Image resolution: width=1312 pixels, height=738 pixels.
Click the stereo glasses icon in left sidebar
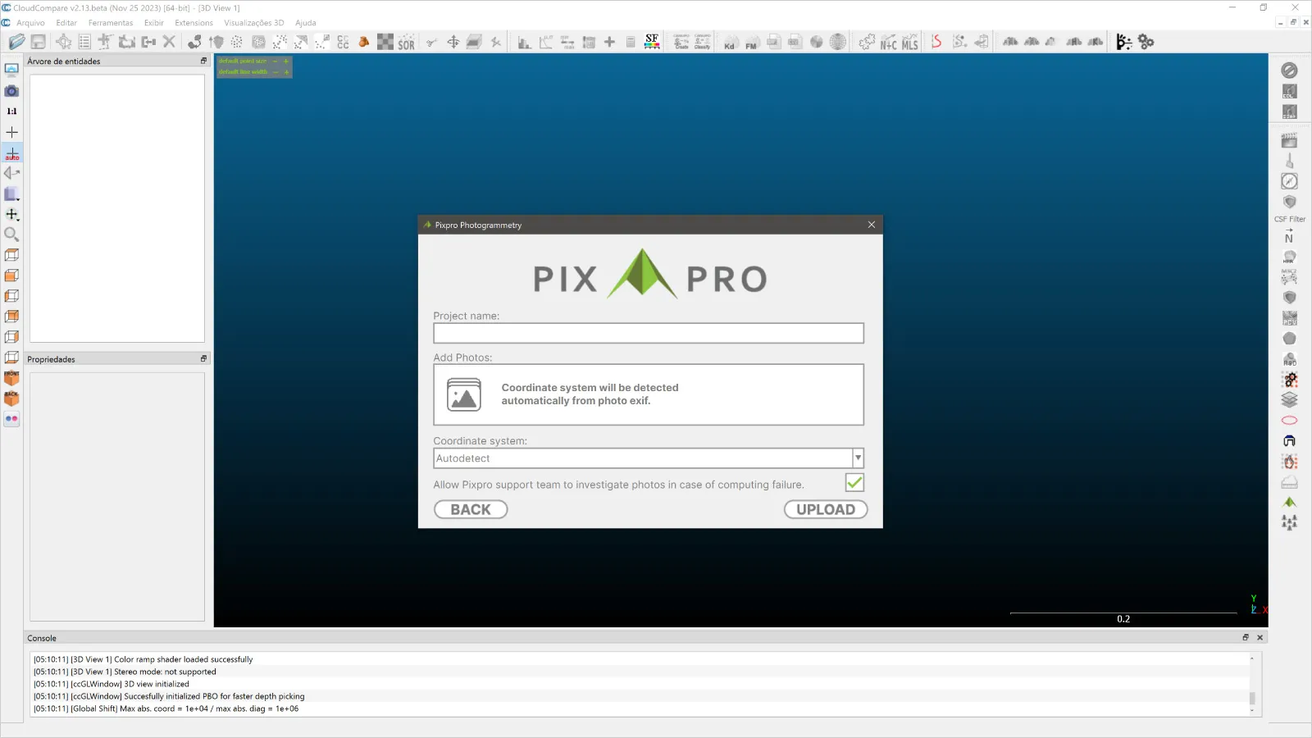click(11, 419)
